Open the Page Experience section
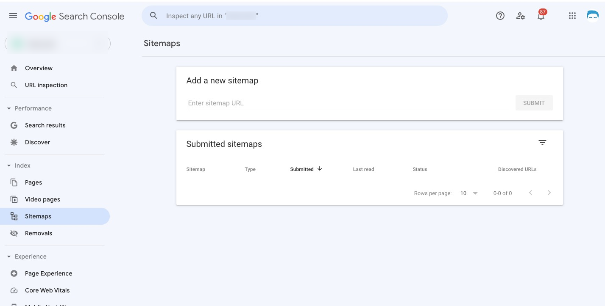 pyautogui.click(x=48, y=273)
